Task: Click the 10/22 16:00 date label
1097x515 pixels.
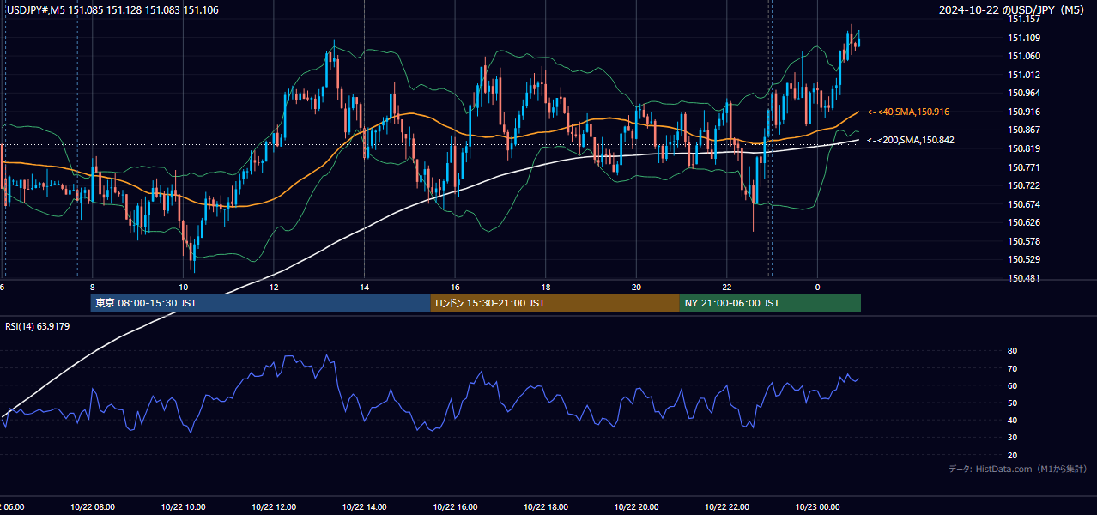Action: tap(454, 506)
